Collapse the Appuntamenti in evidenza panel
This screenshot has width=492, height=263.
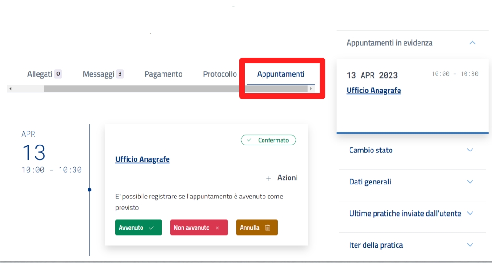click(472, 43)
